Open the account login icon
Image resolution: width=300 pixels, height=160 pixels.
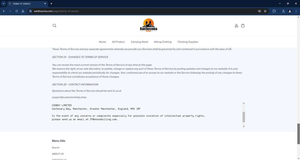pos(236,26)
